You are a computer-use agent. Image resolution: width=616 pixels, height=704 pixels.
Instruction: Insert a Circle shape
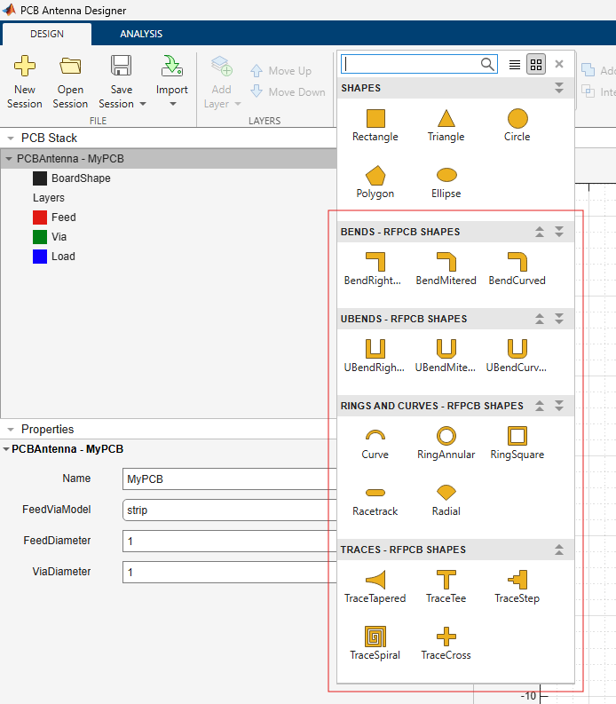coord(517,126)
